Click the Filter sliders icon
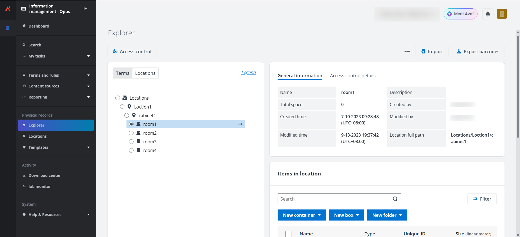This screenshot has width=520, height=237. point(475,199)
